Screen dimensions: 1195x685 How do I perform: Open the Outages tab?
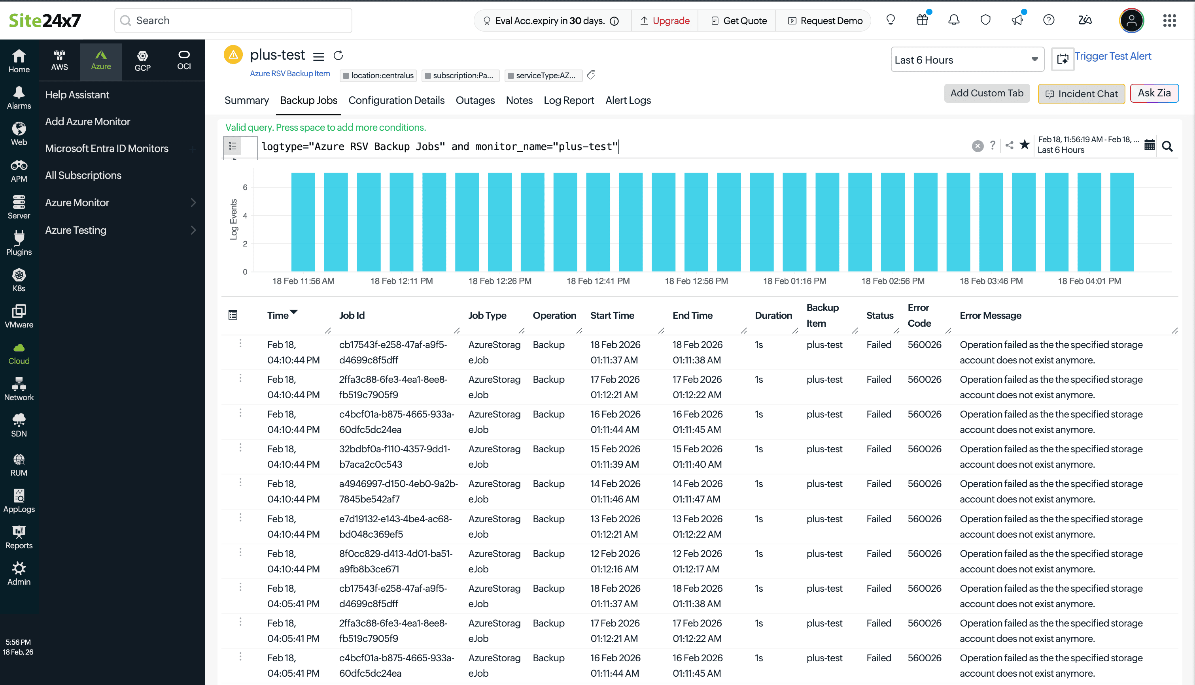click(x=475, y=100)
